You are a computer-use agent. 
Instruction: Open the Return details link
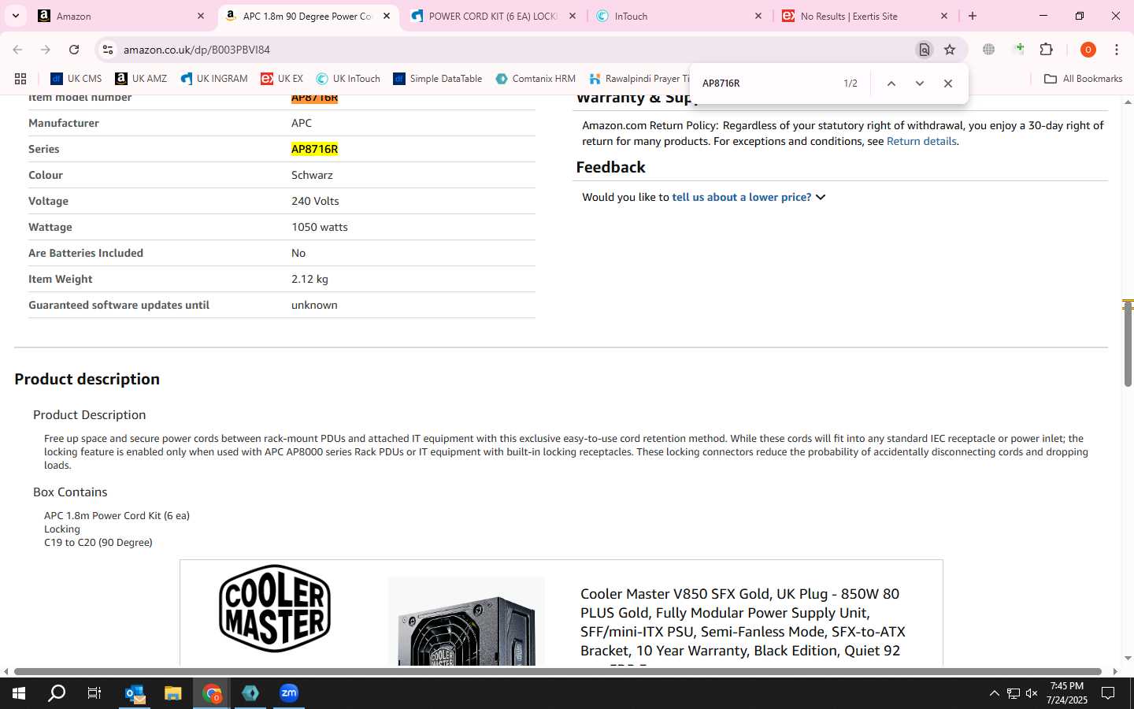pyautogui.click(x=921, y=141)
